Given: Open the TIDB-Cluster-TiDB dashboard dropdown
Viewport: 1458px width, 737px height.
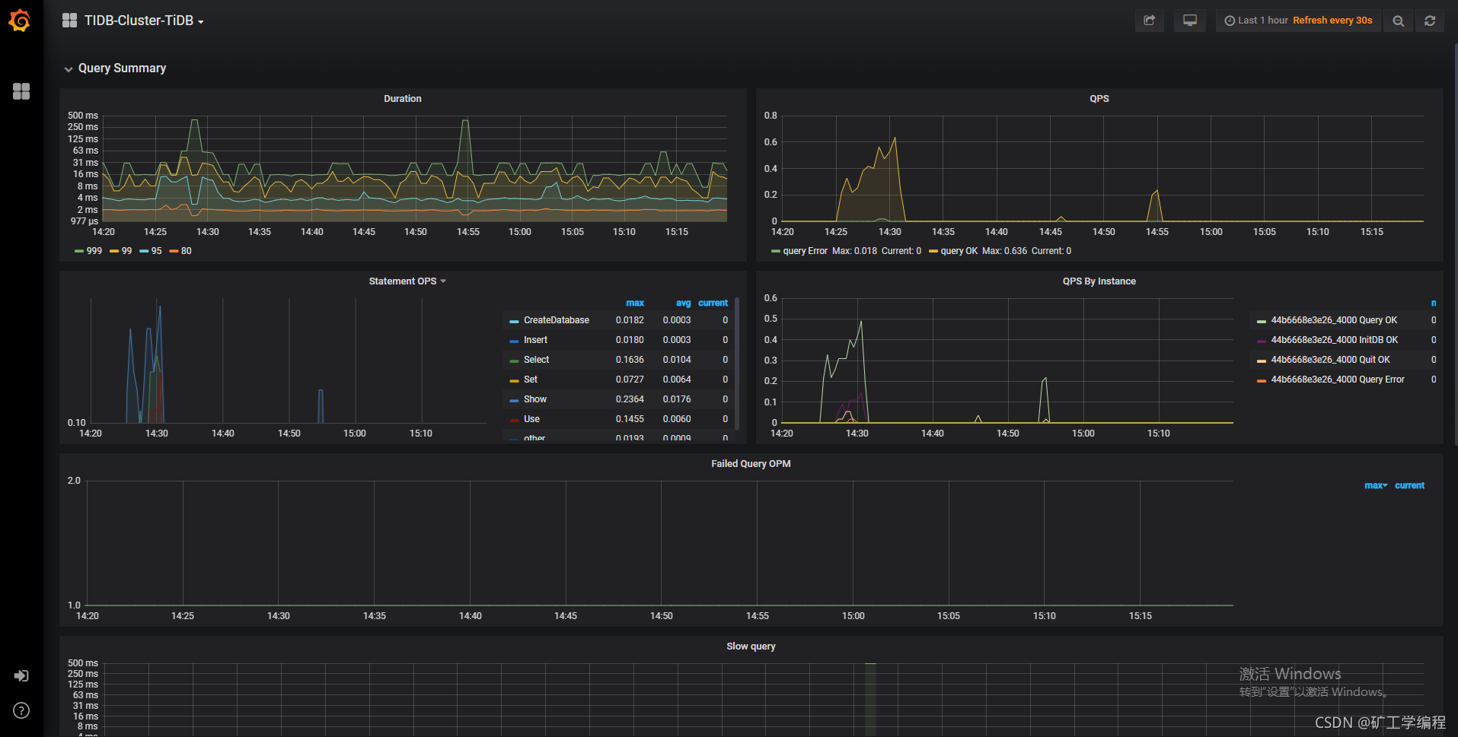Looking at the screenshot, I should tap(144, 21).
